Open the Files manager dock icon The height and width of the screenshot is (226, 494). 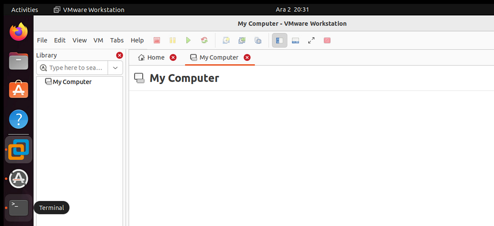point(19,60)
